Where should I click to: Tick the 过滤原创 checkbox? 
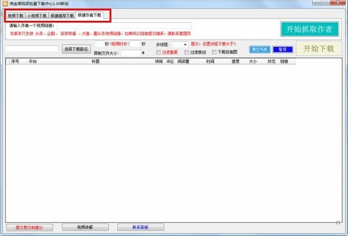[186, 52]
